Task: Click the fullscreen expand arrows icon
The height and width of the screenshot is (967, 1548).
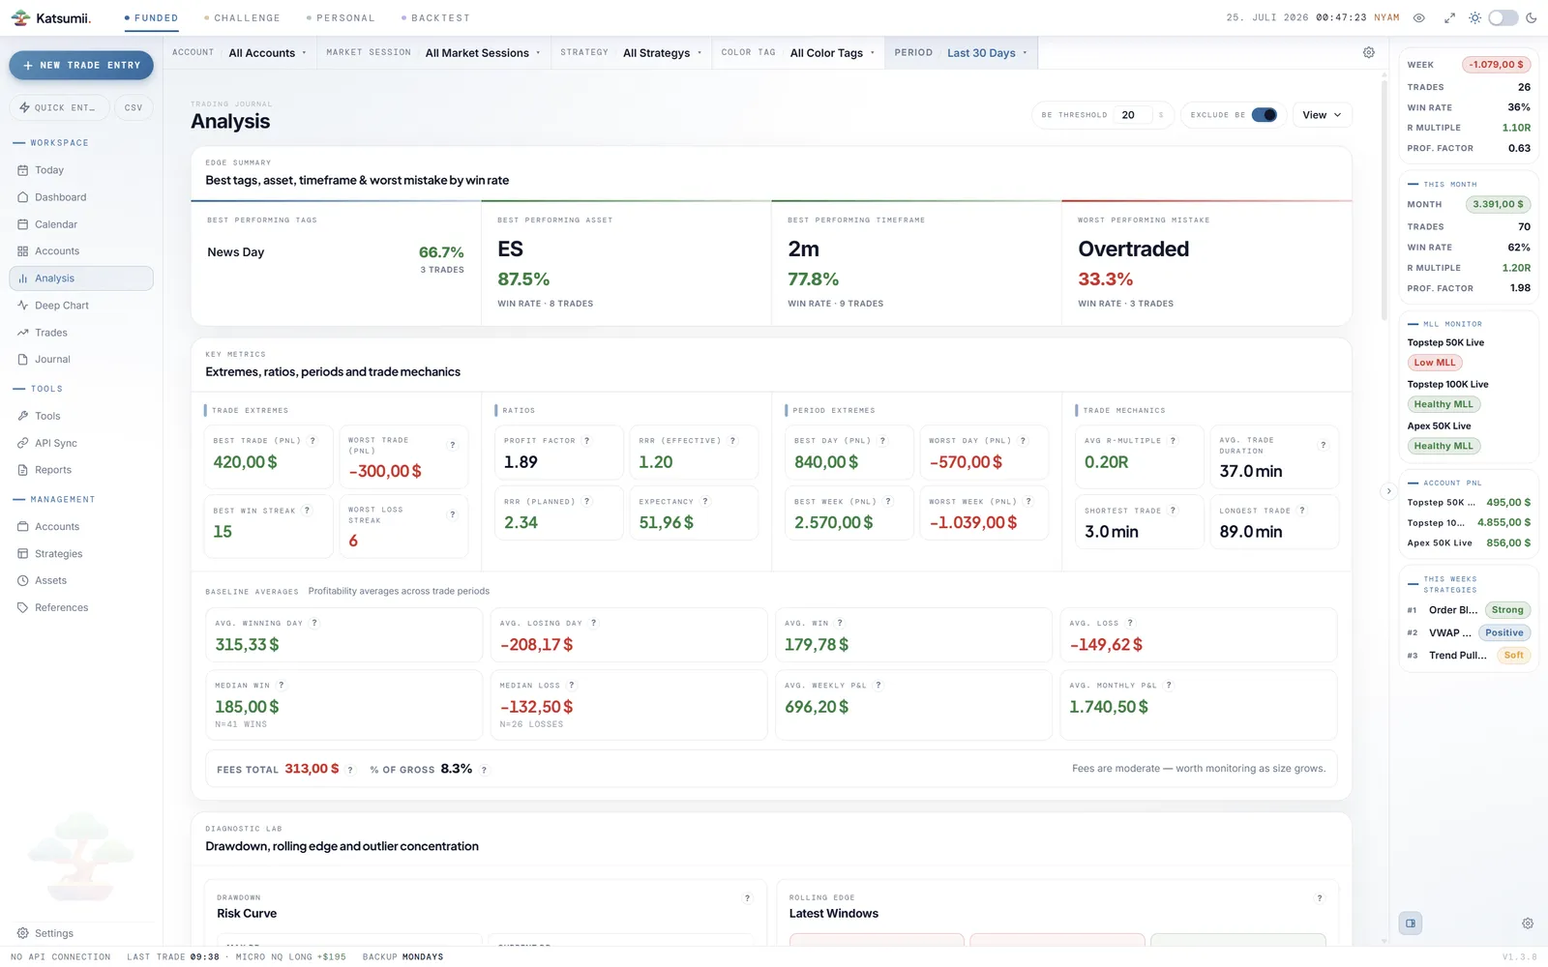Action: coord(1449,18)
